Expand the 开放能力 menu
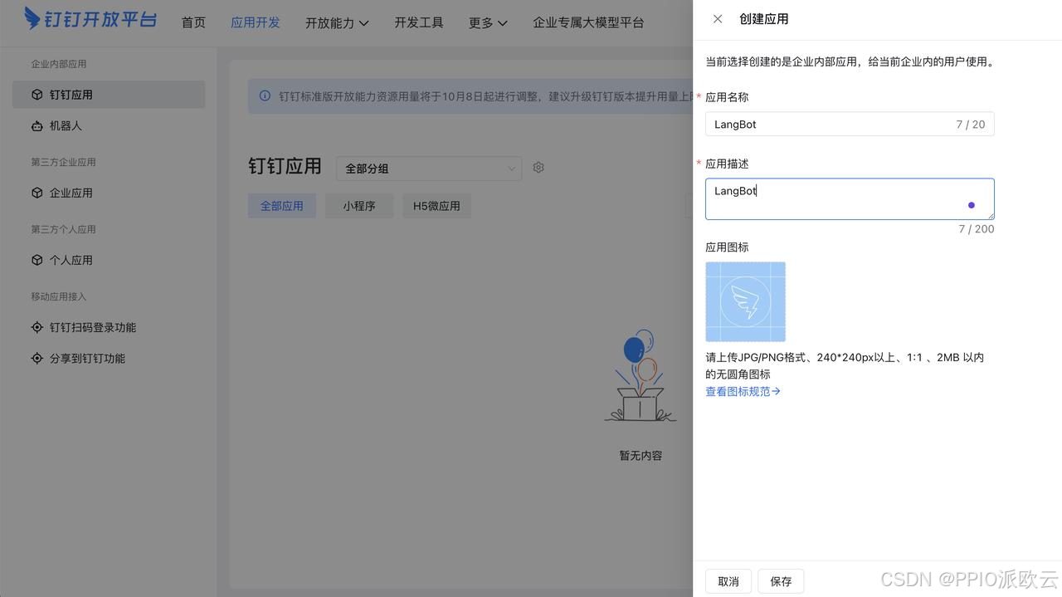 [337, 22]
